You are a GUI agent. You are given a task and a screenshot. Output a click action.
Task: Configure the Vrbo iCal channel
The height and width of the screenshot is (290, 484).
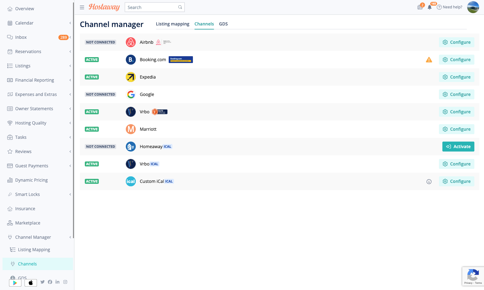point(457,164)
